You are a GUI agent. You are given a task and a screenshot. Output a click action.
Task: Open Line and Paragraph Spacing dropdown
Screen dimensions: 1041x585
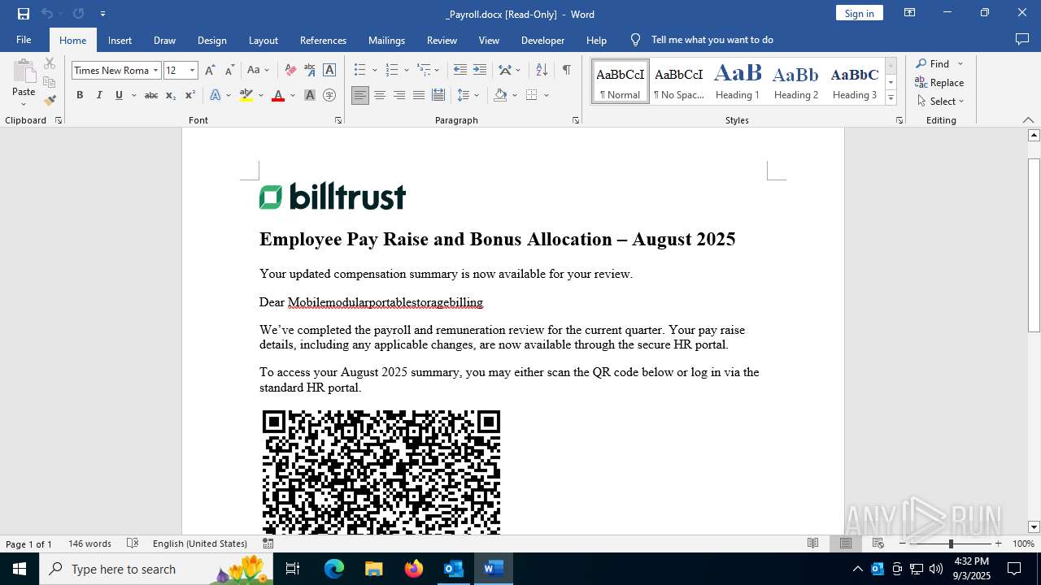point(468,95)
